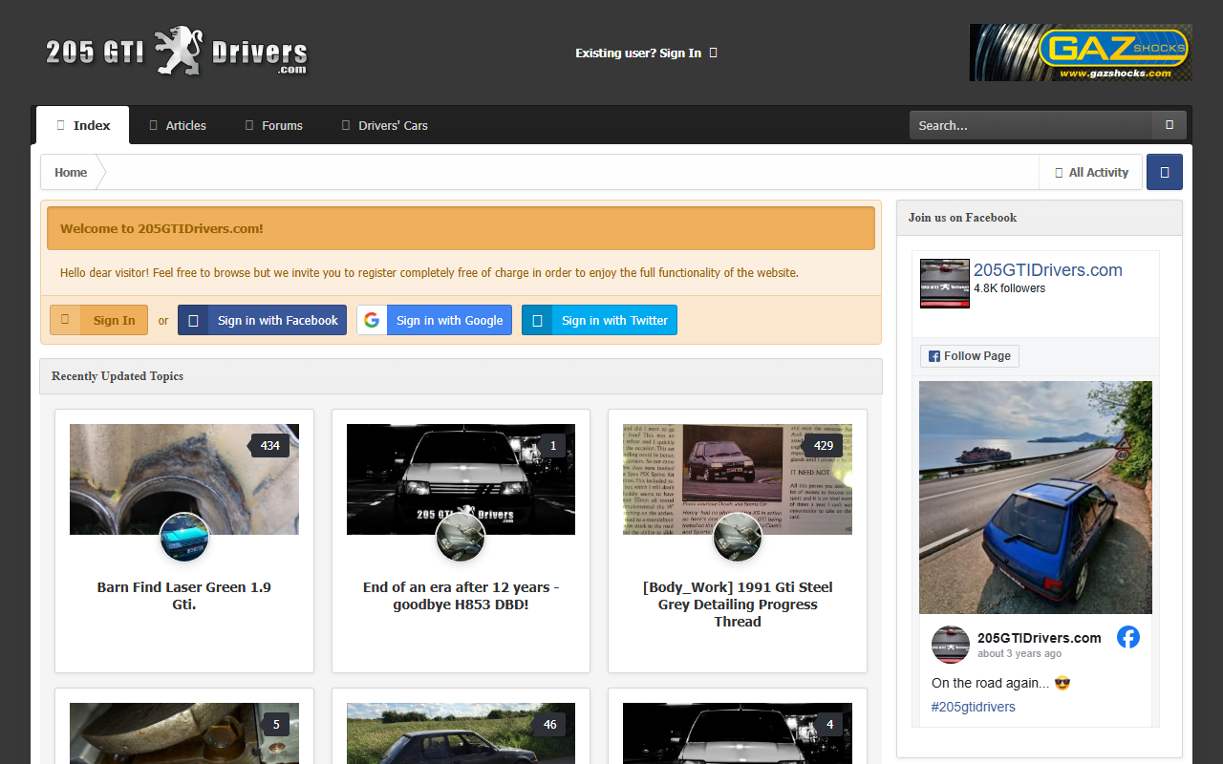Sign in with Google
1223x764 pixels.
(x=435, y=320)
